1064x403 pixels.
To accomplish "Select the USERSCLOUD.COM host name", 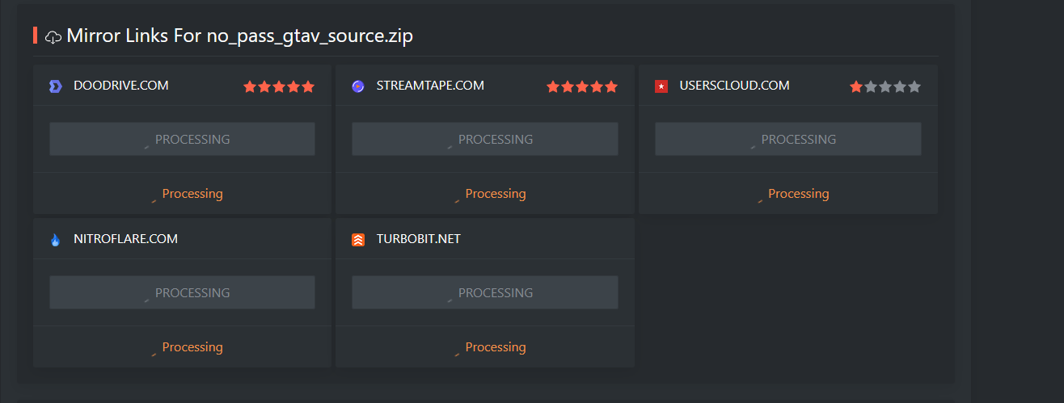I will 735,86.
